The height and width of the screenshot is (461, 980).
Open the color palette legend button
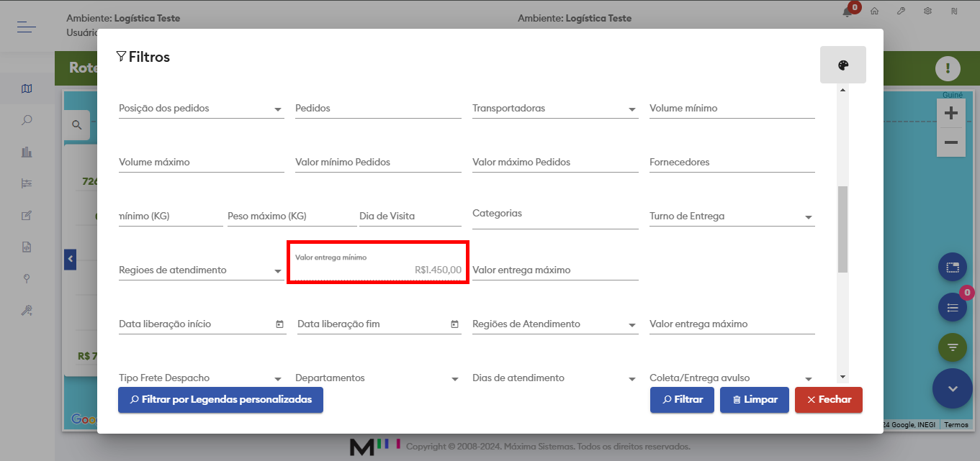pos(843,65)
